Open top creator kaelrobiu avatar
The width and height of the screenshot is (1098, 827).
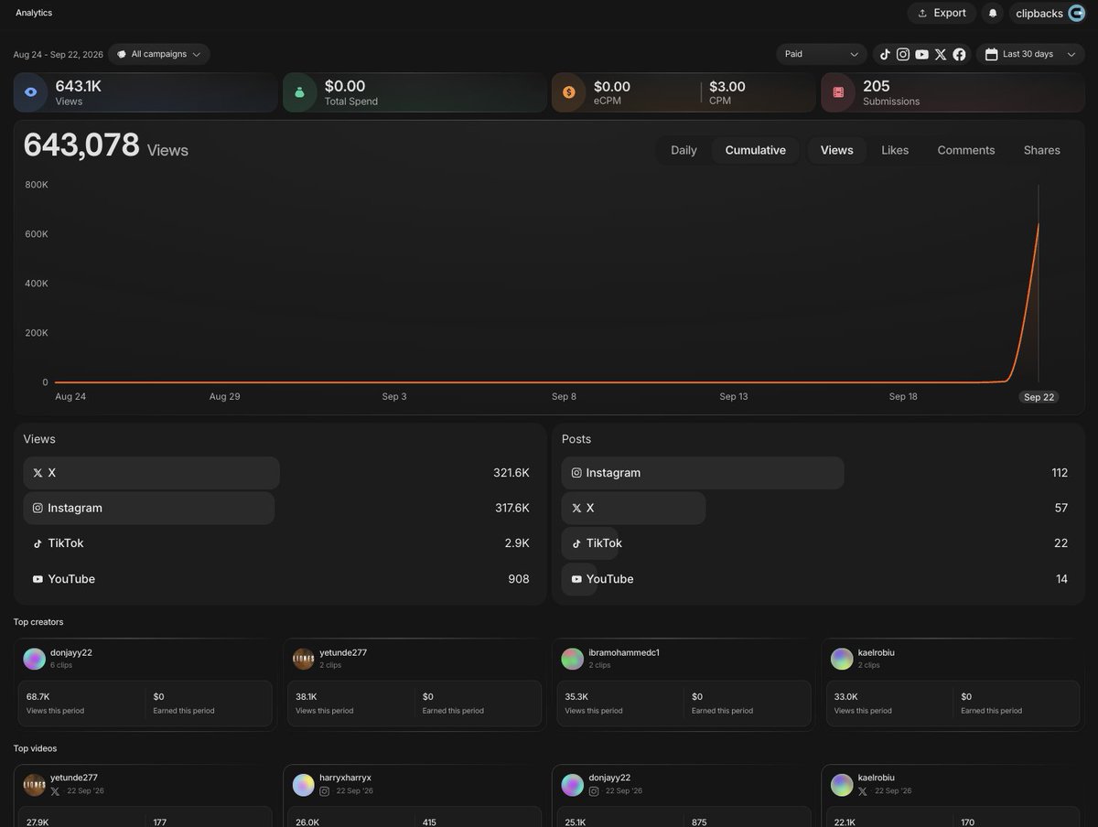coord(842,659)
